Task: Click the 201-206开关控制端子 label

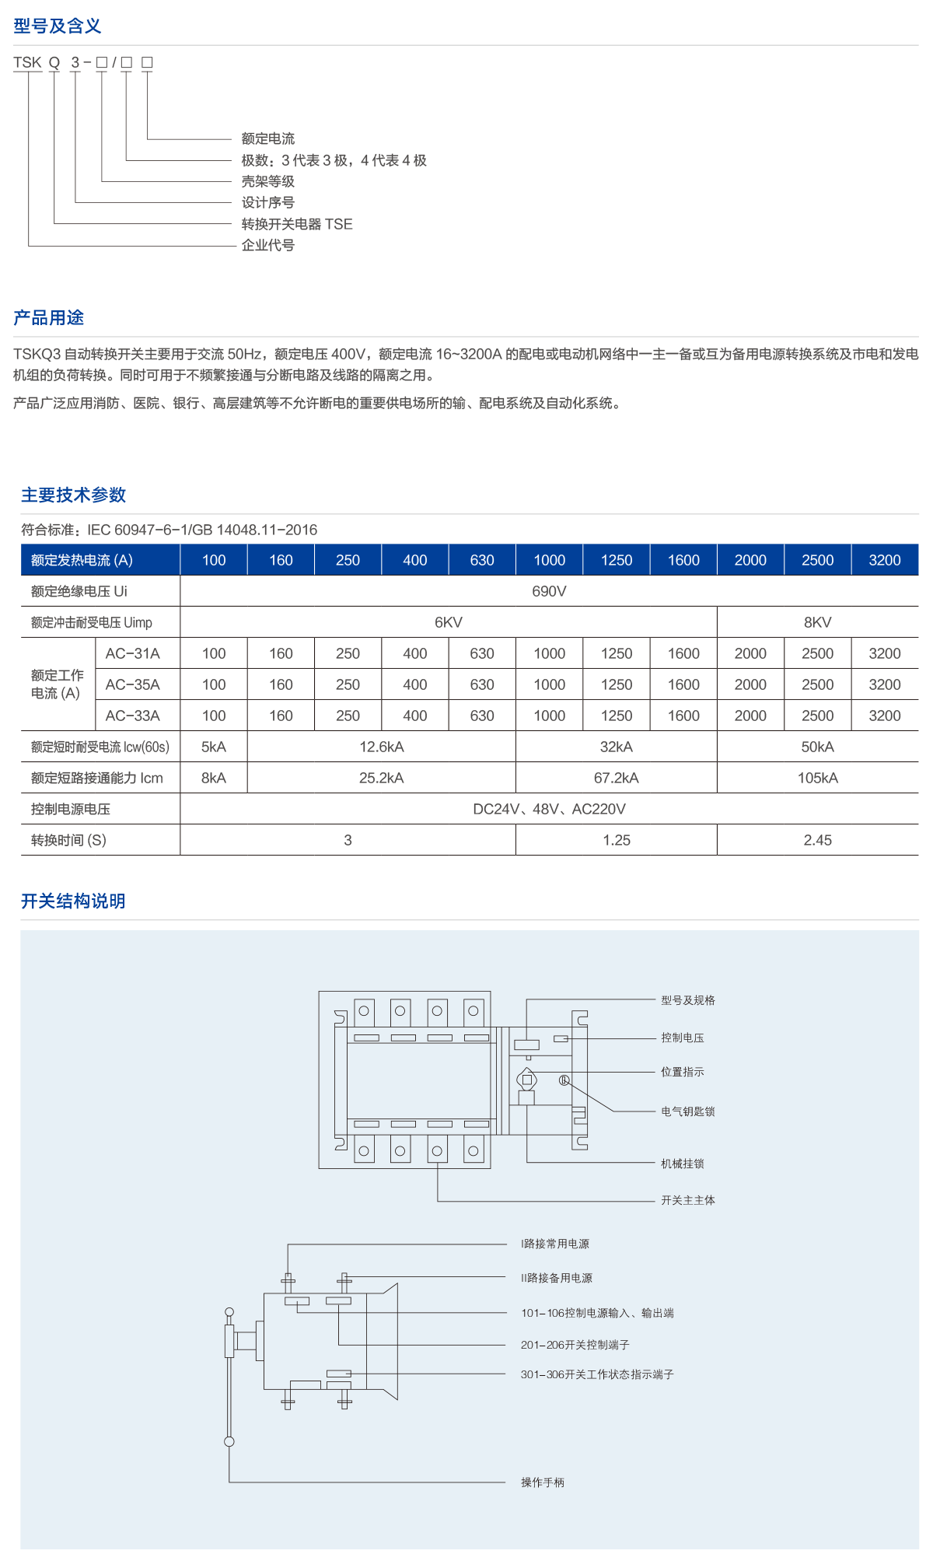Action: point(575,1345)
